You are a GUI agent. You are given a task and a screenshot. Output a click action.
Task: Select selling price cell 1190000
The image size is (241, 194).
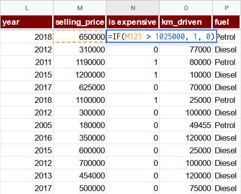(80, 62)
